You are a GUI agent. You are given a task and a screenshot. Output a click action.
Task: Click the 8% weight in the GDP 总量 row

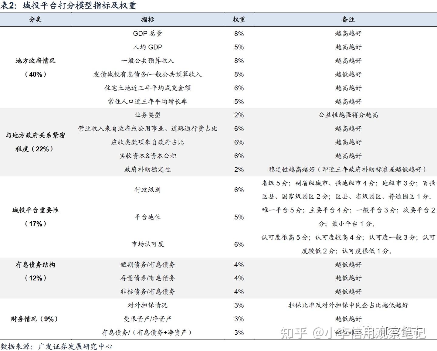239,34
